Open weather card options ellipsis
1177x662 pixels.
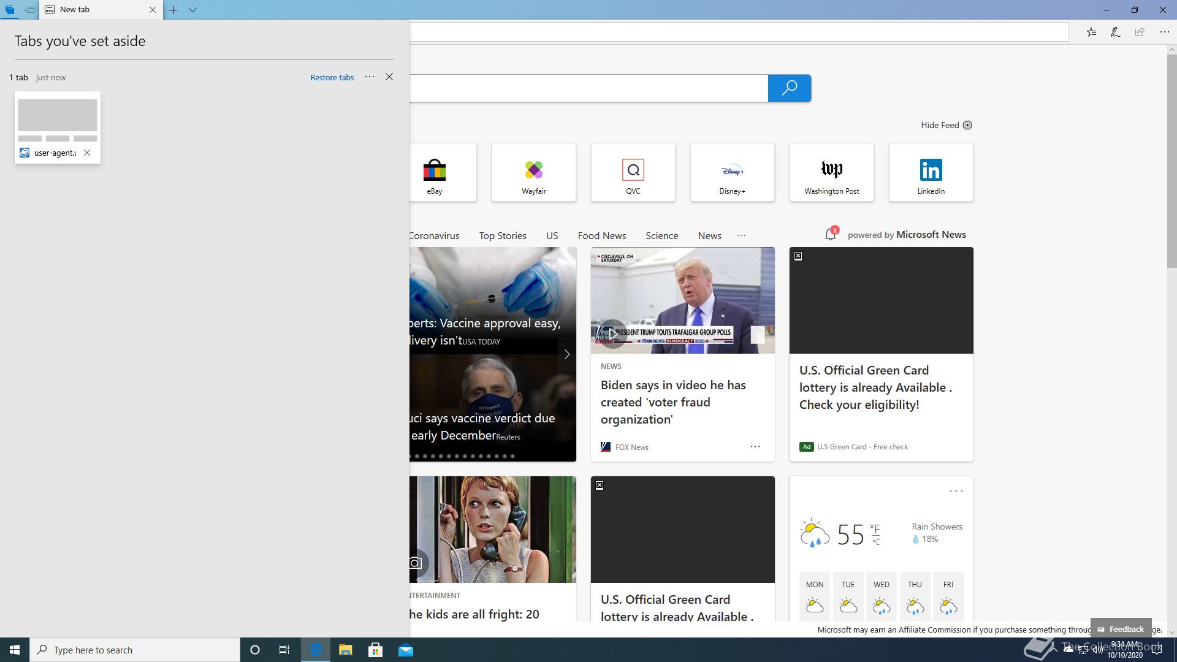tap(956, 491)
